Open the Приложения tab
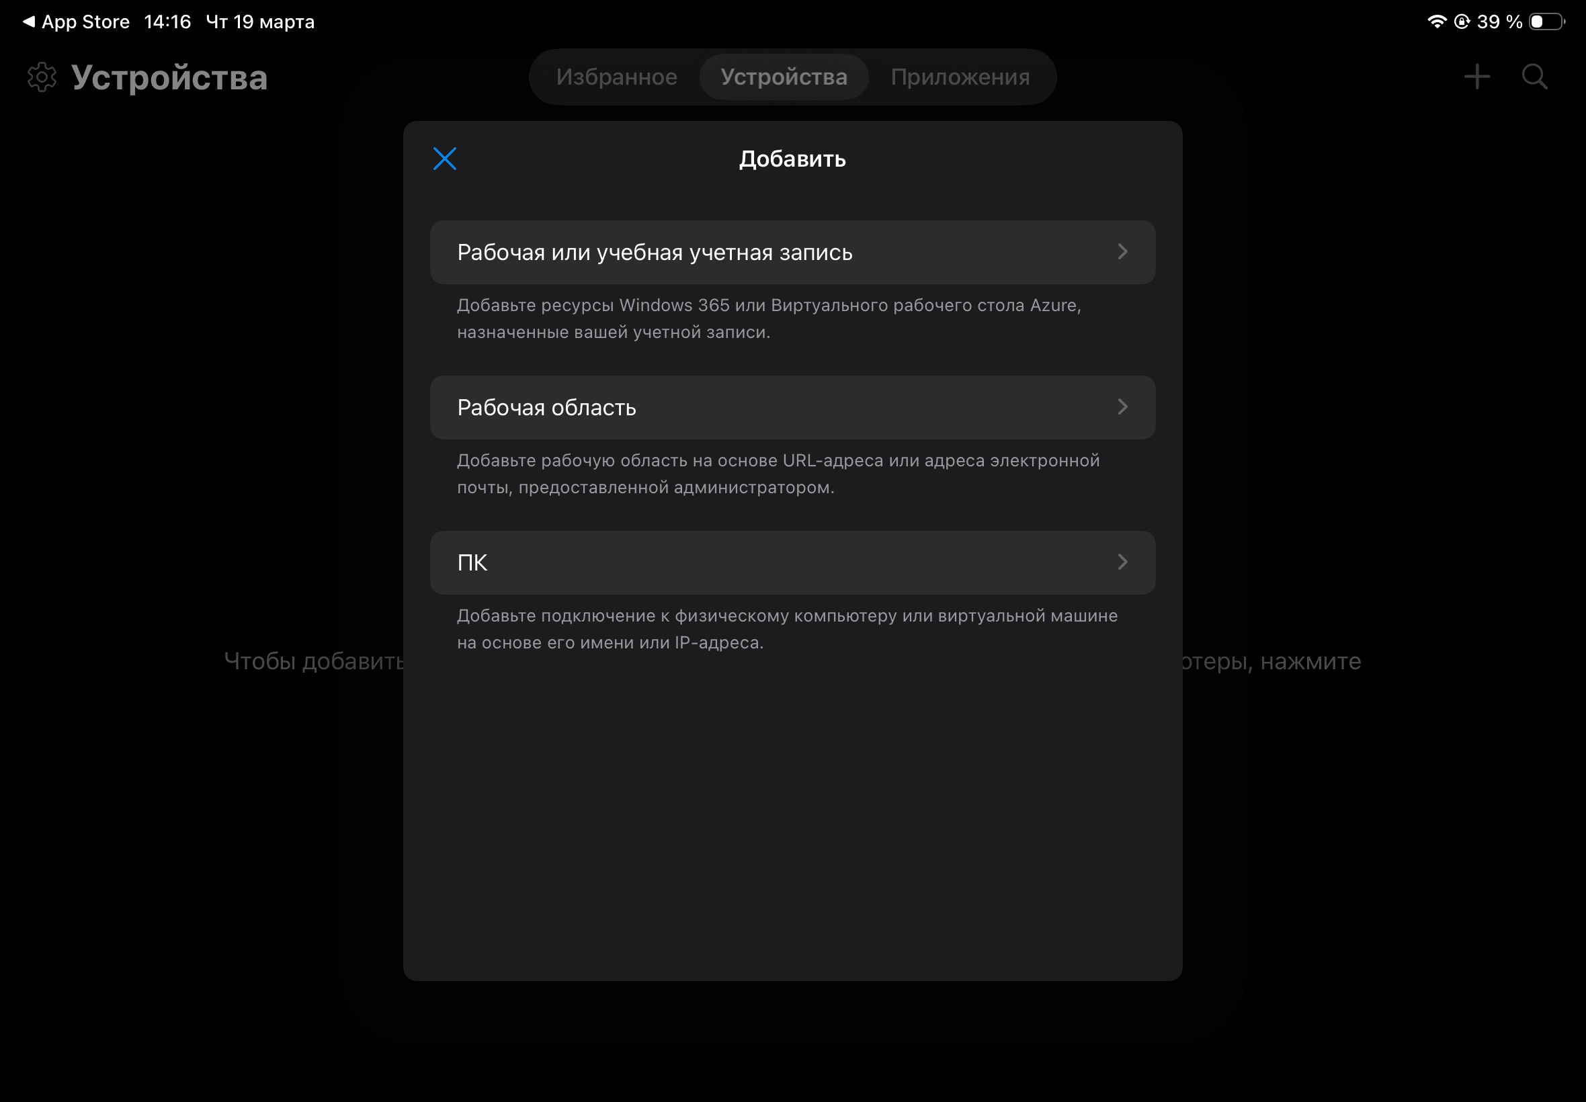 tap(960, 77)
